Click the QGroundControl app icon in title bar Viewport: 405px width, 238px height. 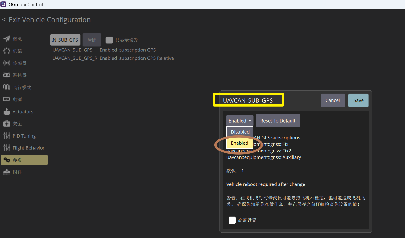click(x=4, y=4)
